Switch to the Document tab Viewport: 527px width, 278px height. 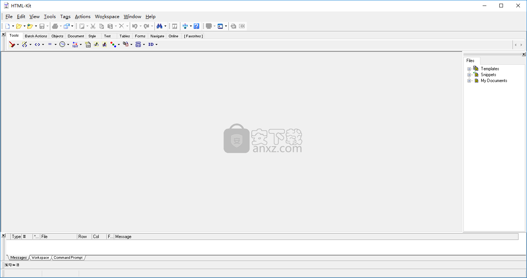click(76, 36)
